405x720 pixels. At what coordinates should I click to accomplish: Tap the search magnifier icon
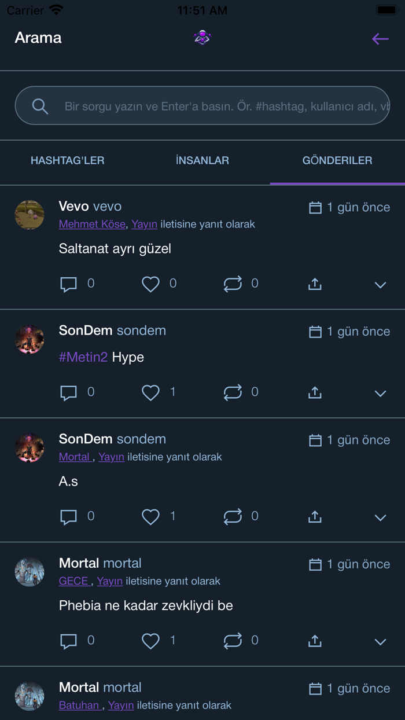40,106
